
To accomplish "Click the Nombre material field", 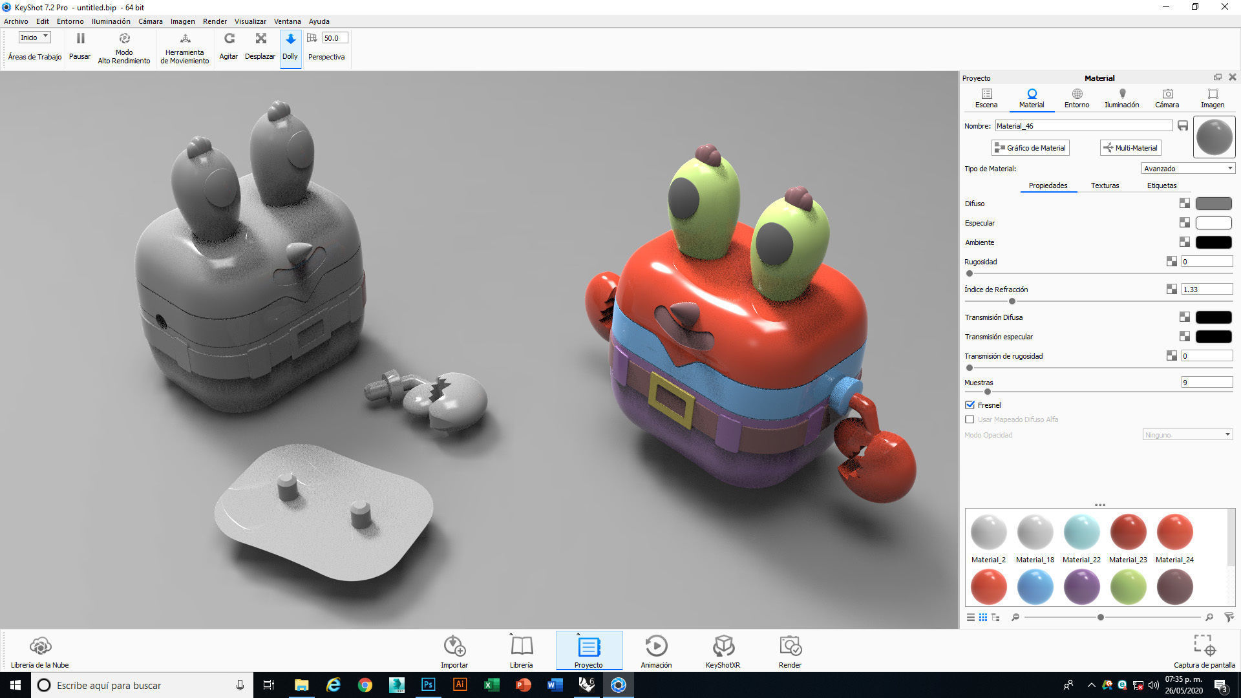I will (1083, 126).
